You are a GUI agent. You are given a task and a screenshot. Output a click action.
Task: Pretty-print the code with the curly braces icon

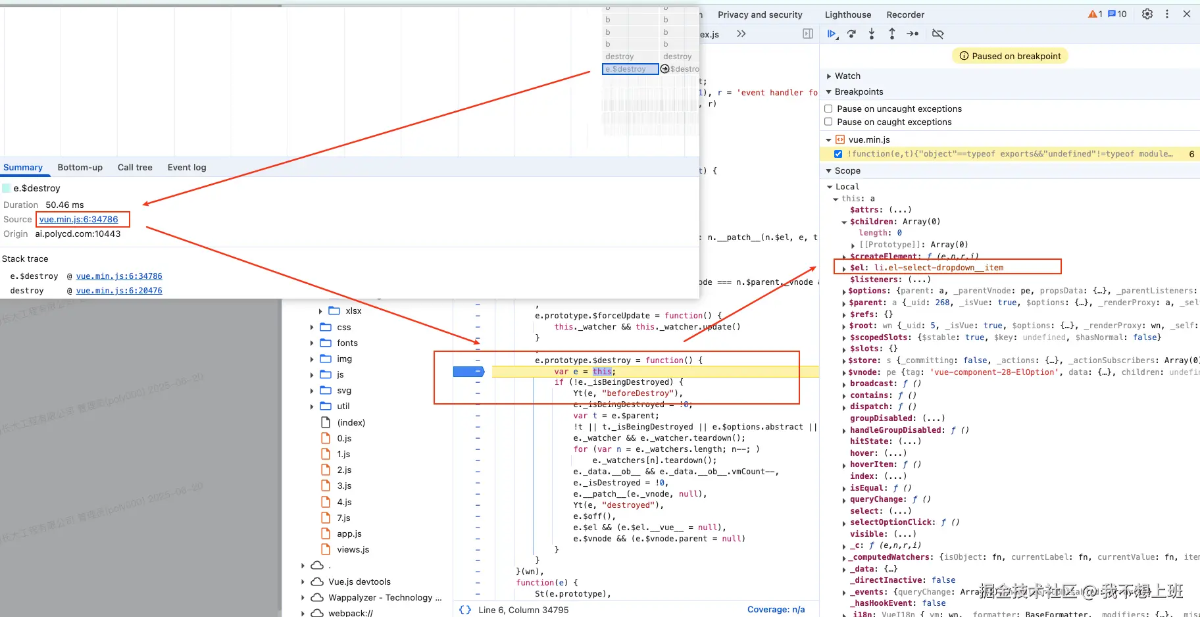click(x=465, y=610)
